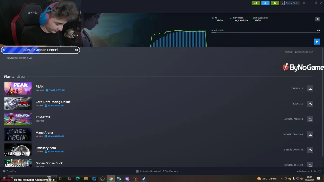The image size is (324, 182).
Task: Select the Goose Goose Duck title
Action: (x=49, y=163)
